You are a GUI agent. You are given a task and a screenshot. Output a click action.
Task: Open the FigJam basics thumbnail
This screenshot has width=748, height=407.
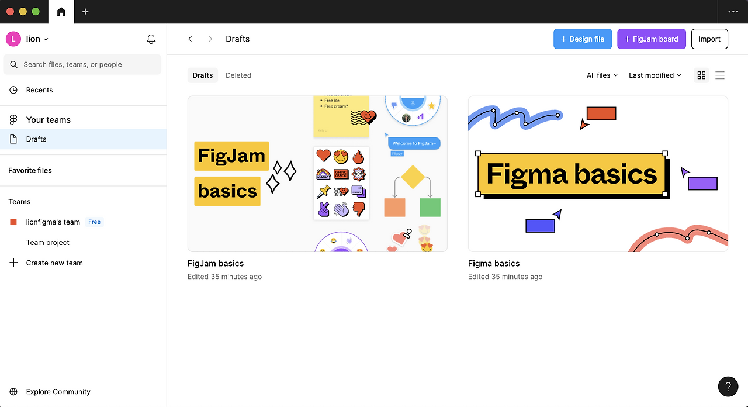317,174
